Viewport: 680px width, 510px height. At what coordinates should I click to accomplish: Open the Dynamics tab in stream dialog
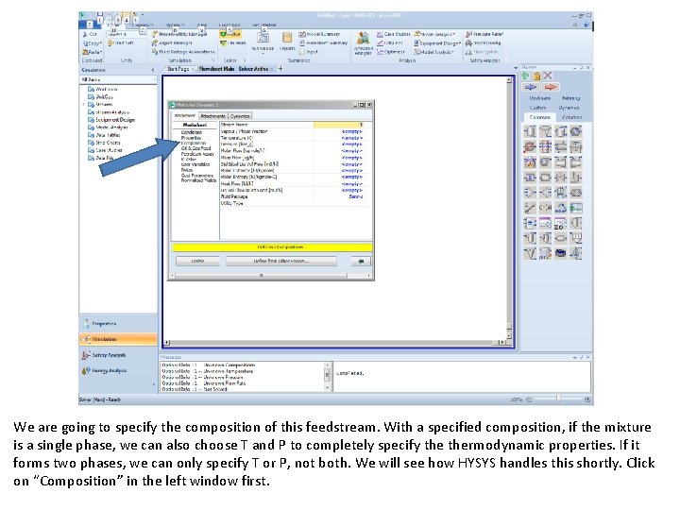pos(240,116)
